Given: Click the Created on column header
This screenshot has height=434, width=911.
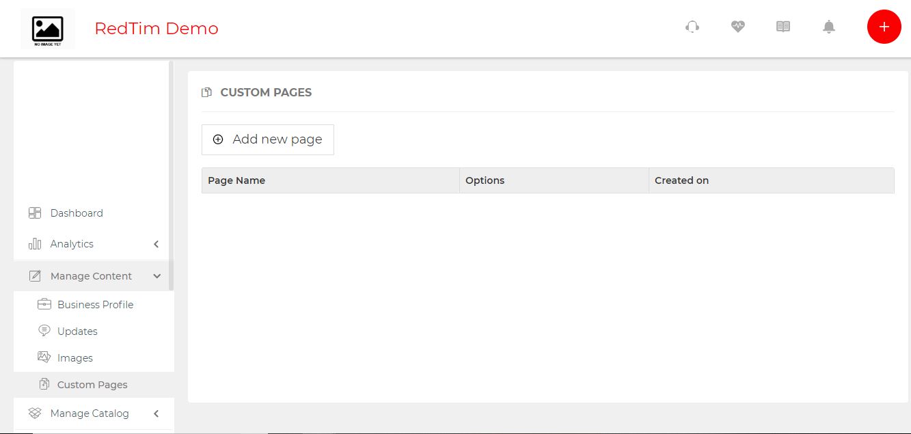Looking at the screenshot, I should pyautogui.click(x=772, y=180).
